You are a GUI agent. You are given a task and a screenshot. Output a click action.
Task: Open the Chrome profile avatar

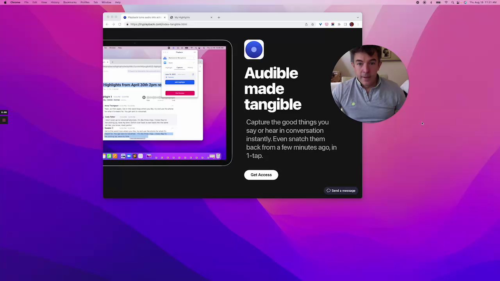[352, 24]
